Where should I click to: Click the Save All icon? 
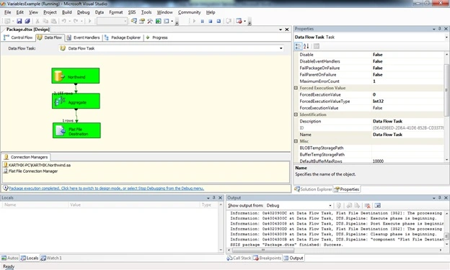(x=27, y=21)
